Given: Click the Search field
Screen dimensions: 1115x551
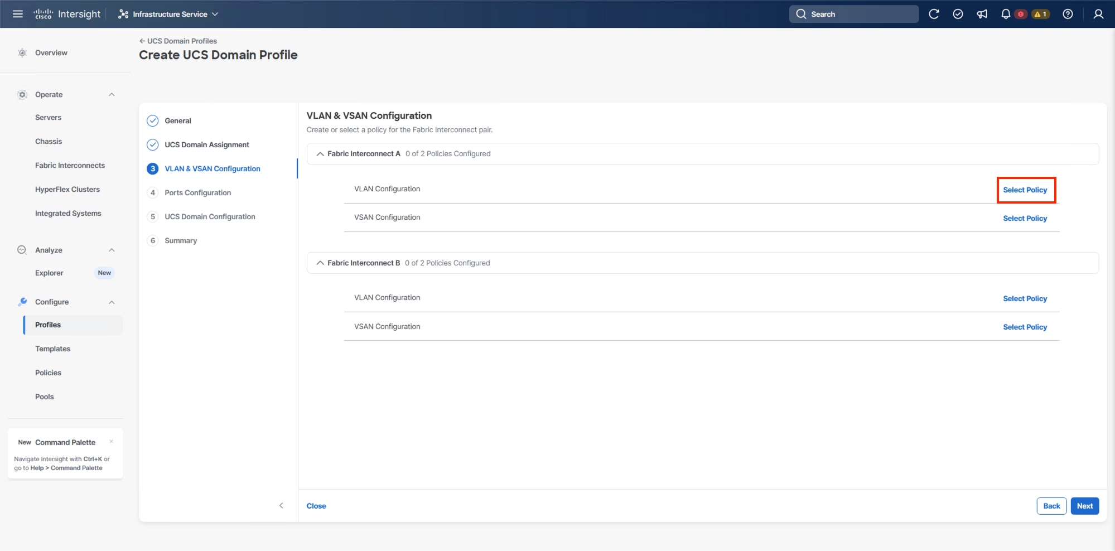Looking at the screenshot, I should 853,14.
